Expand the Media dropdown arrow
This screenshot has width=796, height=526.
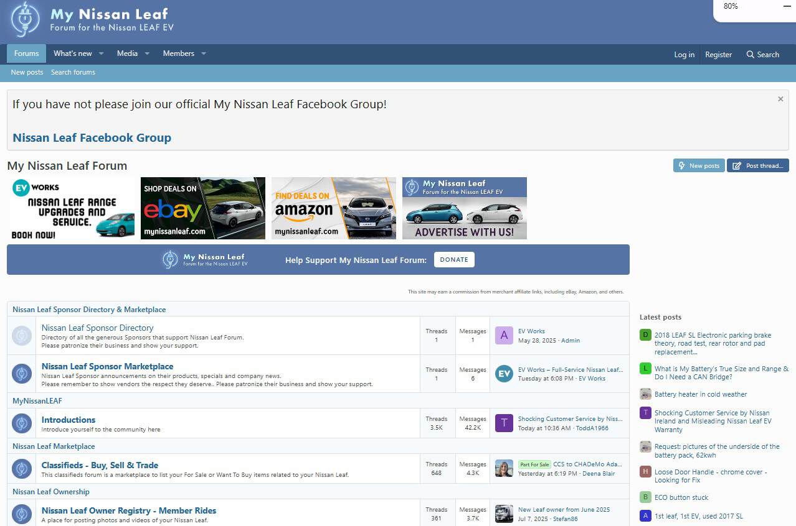click(x=147, y=53)
